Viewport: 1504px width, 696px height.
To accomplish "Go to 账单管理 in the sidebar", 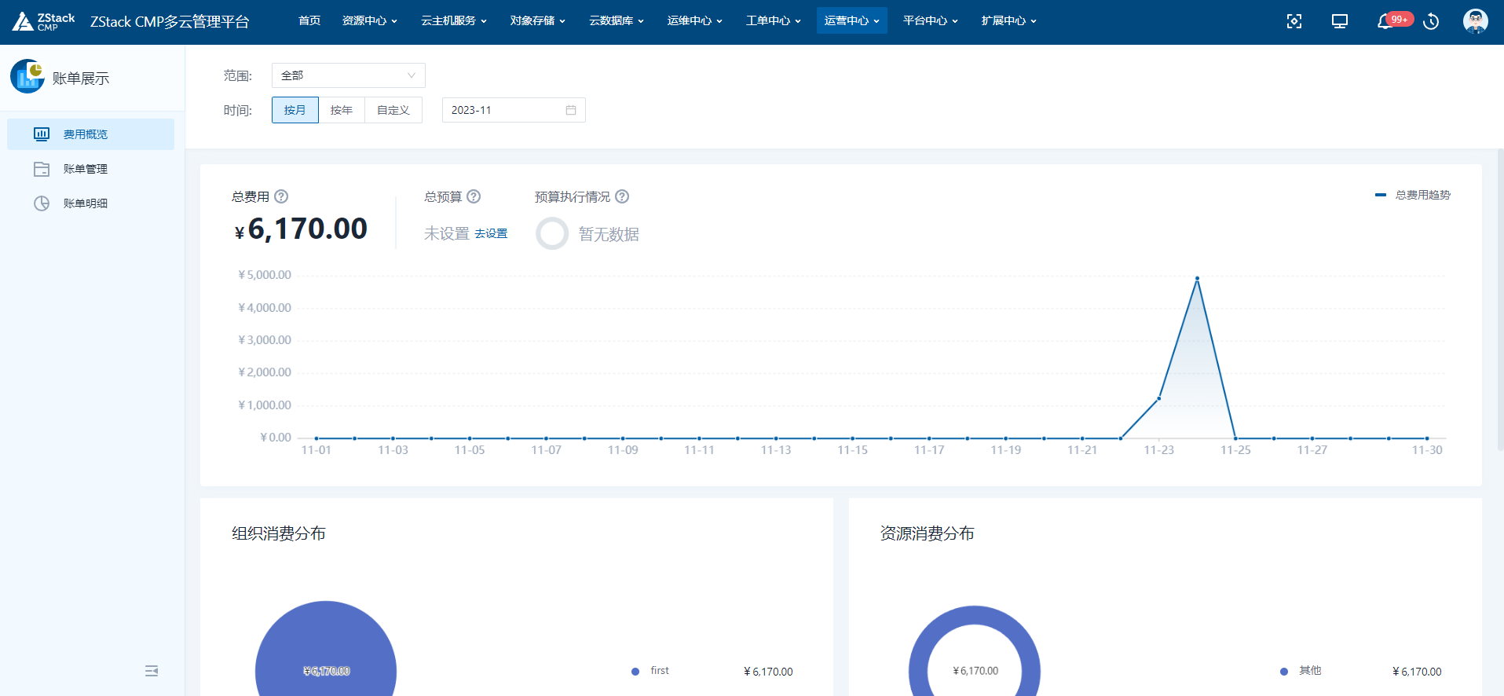I will 86,169.
